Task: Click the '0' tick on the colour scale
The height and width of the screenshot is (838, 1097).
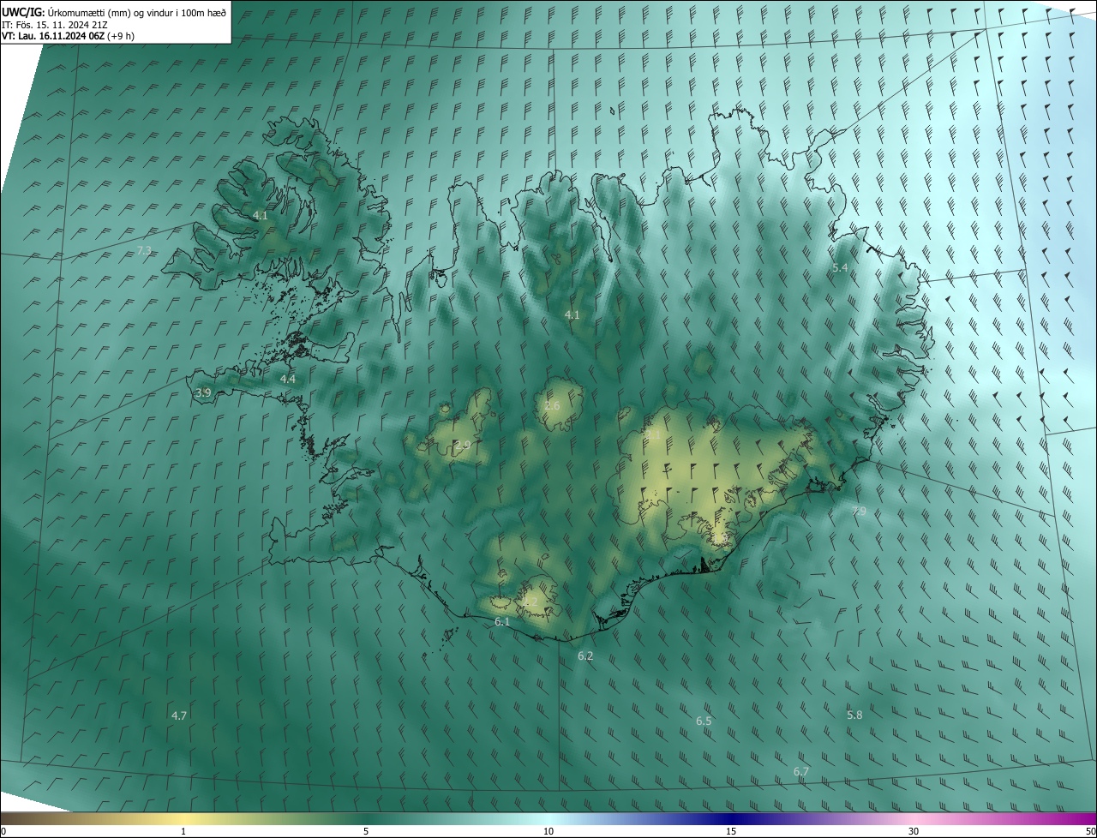Action: [x=3, y=831]
